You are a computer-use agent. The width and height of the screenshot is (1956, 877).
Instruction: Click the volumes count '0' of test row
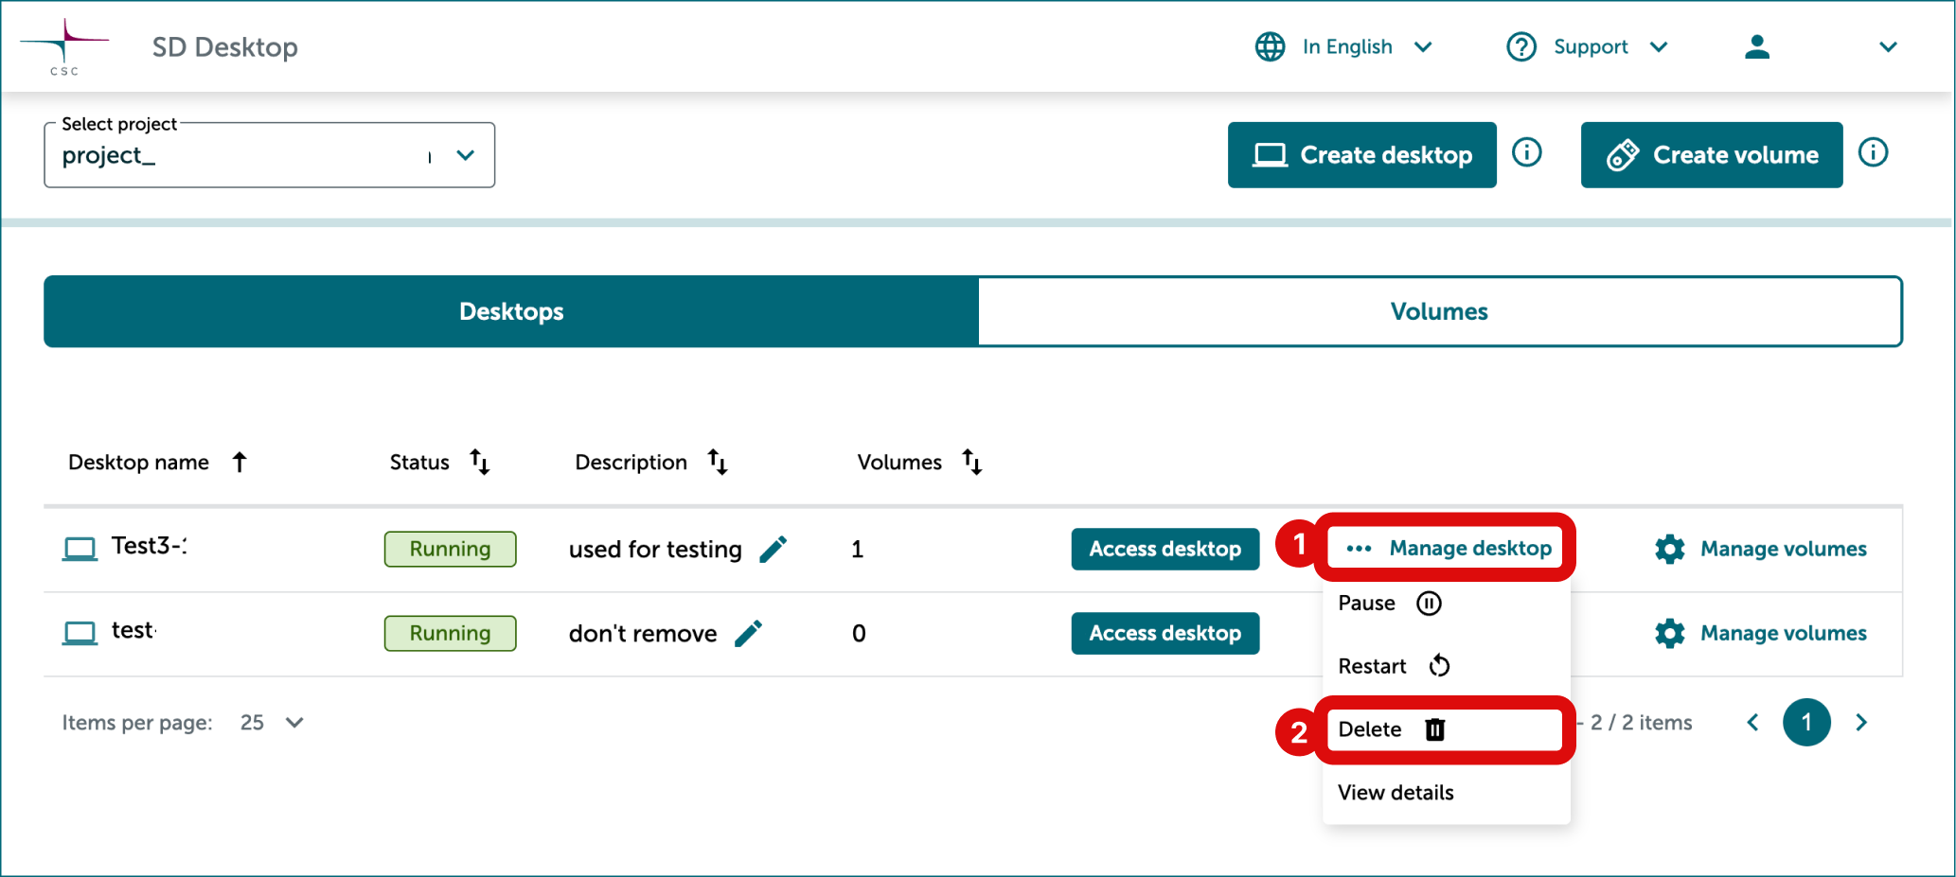[x=859, y=634]
